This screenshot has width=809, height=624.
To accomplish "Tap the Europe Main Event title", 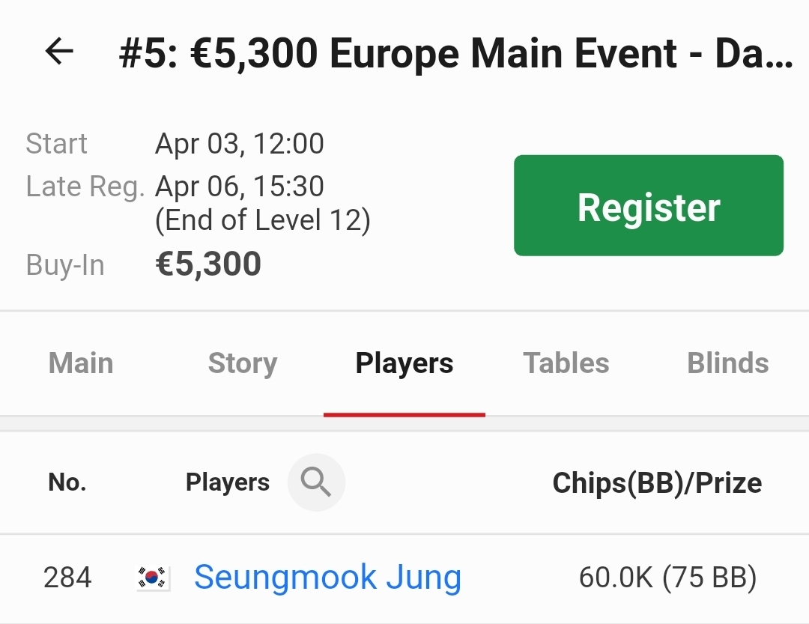I will click(455, 53).
